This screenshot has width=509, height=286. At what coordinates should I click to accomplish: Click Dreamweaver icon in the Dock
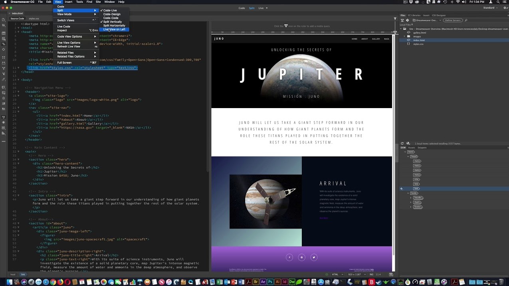[x=292, y=282]
